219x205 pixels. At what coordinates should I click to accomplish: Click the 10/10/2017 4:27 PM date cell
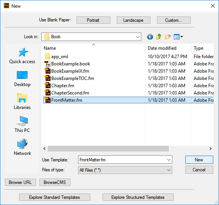click(x=167, y=57)
